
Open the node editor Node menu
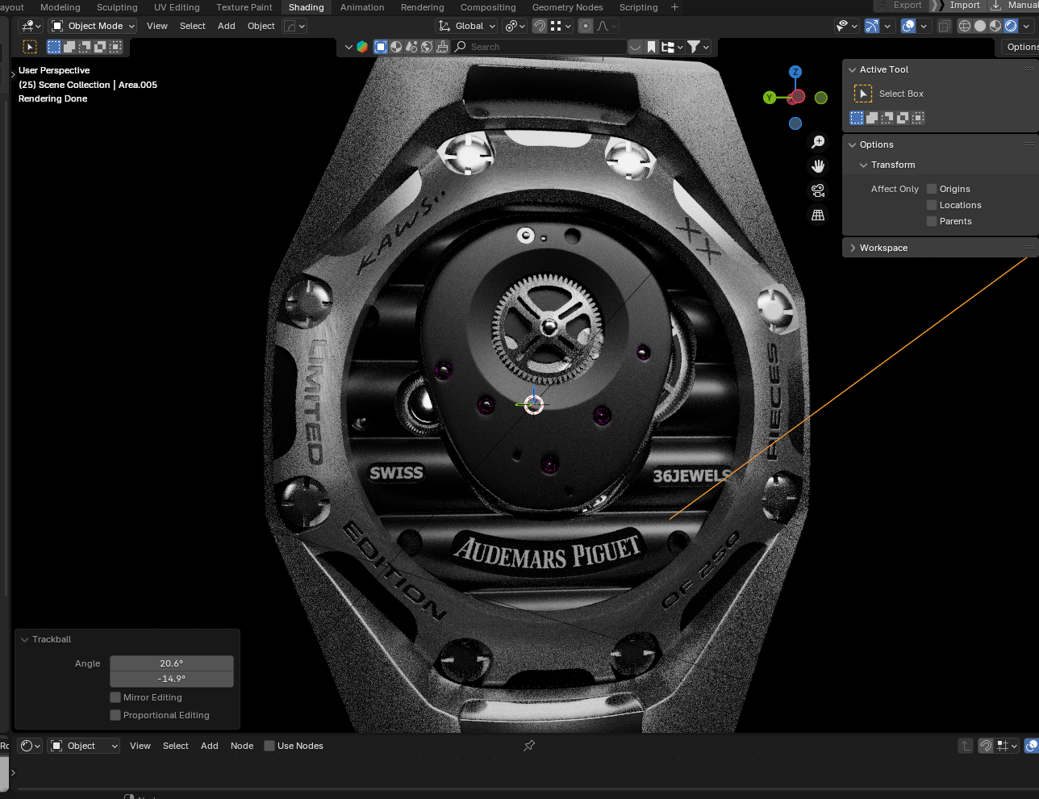coord(242,746)
